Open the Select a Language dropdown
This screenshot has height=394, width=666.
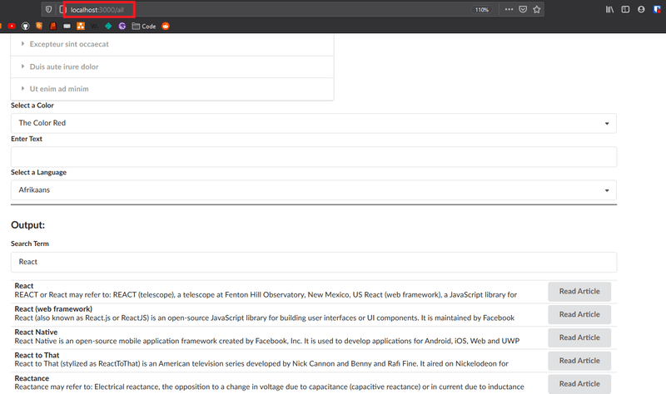tap(314, 190)
